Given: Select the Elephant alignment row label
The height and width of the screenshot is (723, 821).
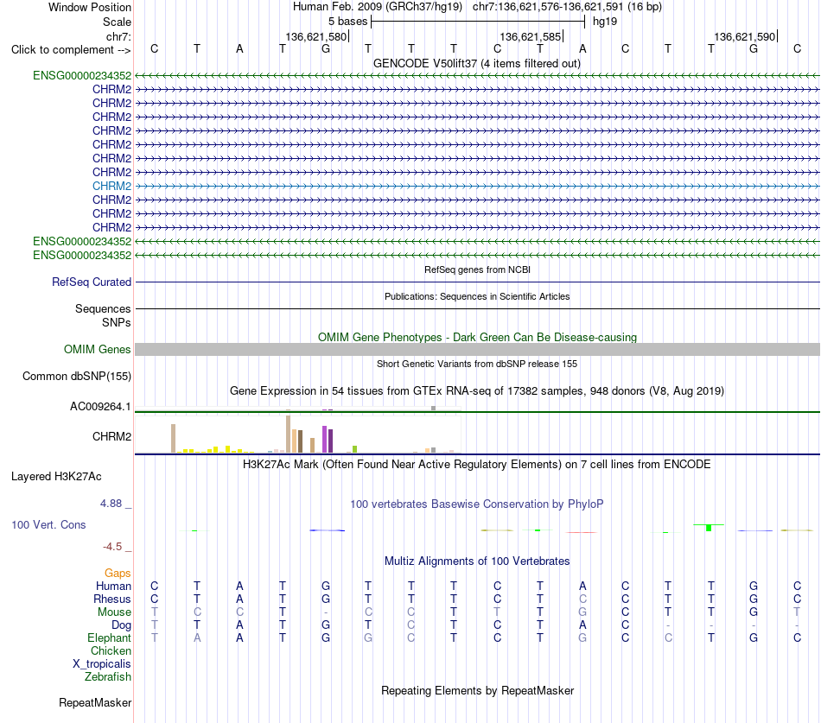Looking at the screenshot, I should click(x=109, y=637).
